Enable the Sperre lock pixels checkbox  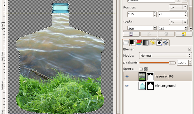141,69
